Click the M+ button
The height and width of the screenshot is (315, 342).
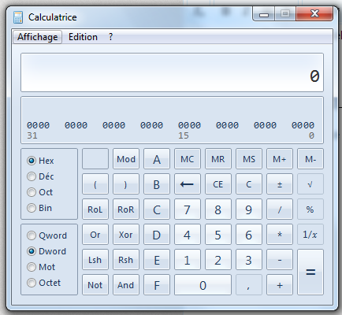(x=280, y=159)
